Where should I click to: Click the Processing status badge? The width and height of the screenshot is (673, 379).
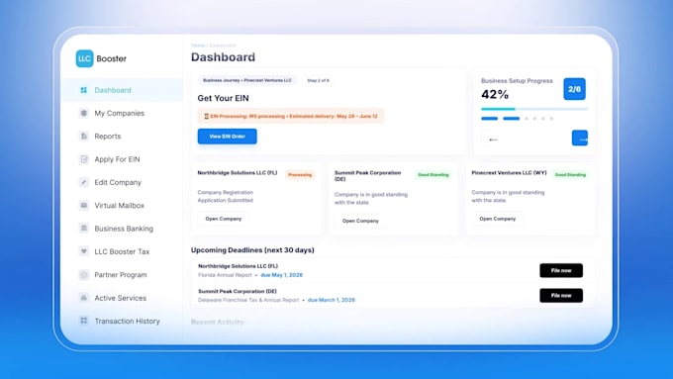300,175
